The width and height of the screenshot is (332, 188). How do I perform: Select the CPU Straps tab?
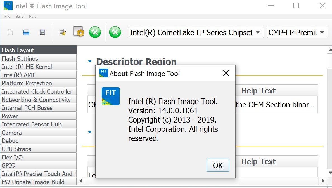(x=38, y=149)
